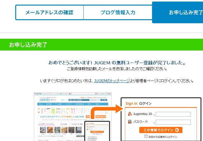Click the パスワード input field

coord(173,122)
